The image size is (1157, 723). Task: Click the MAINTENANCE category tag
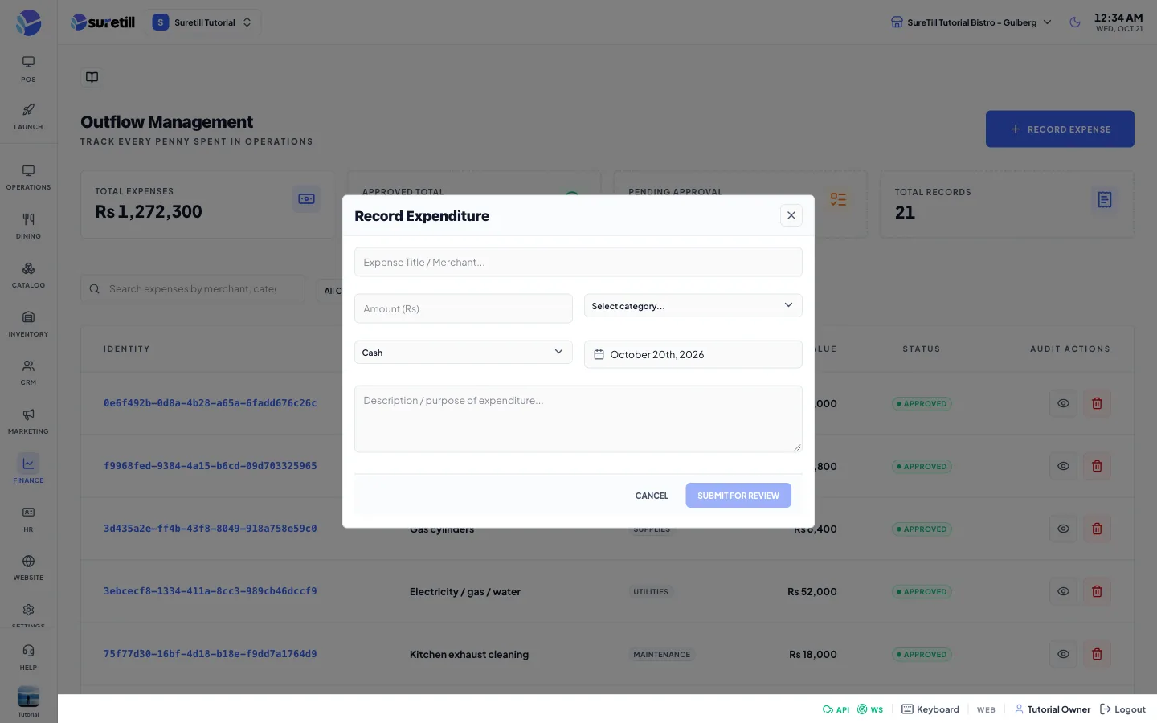[662, 655]
